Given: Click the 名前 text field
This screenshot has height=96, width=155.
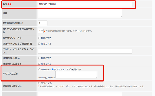Looking at the screenshot, I should pos(85,4).
